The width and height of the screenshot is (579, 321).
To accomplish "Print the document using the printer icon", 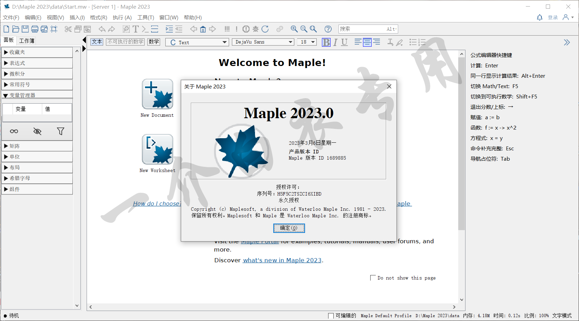I will point(35,29).
